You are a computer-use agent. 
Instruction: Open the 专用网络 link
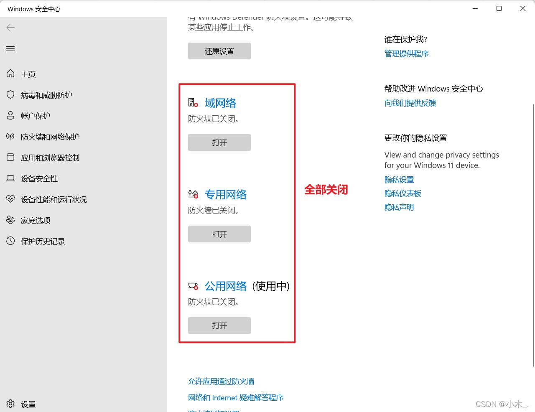[226, 194]
